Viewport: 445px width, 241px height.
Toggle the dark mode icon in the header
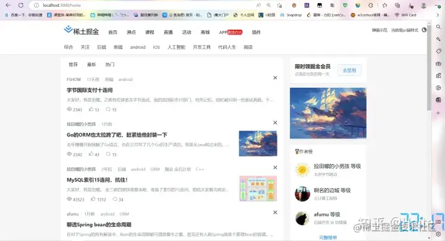pyautogui.click(x=424, y=30)
